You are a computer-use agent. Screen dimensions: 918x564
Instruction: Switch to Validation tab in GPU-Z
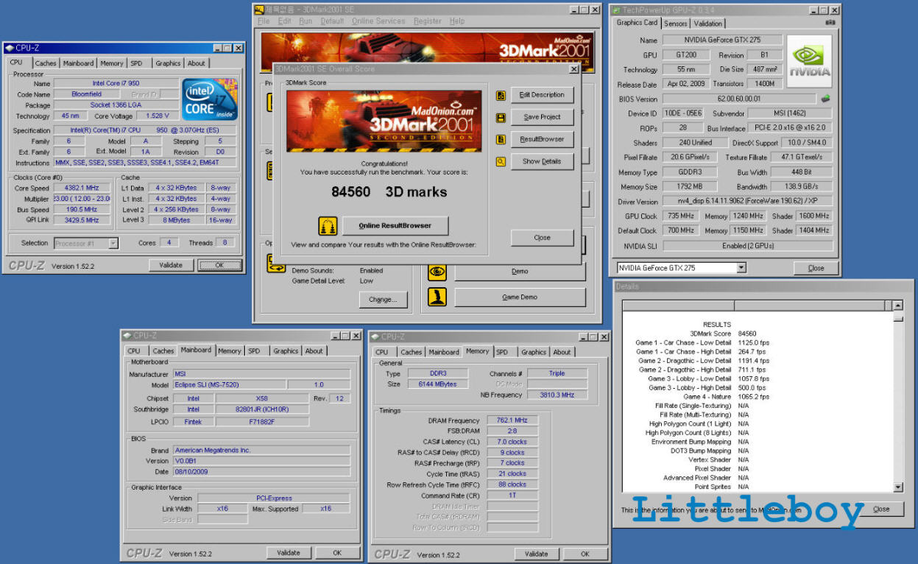(x=708, y=24)
